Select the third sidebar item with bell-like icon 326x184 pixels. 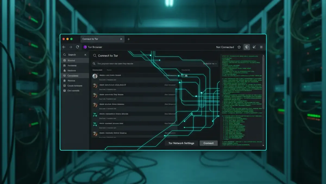(74, 71)
